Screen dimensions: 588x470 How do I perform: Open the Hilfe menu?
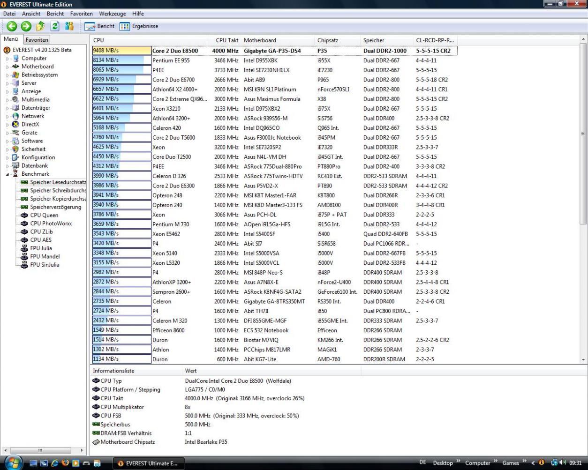click(138, 14)
